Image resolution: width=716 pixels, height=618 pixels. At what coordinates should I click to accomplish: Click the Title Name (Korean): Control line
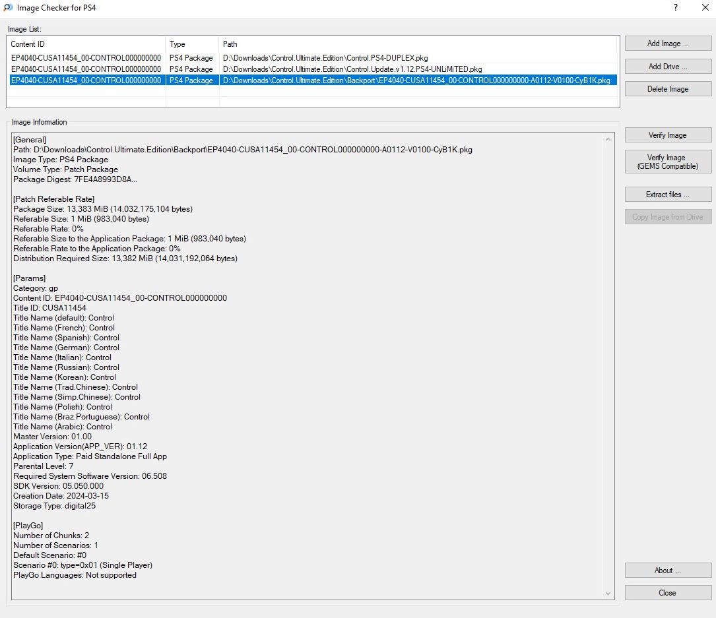(65, 377)
